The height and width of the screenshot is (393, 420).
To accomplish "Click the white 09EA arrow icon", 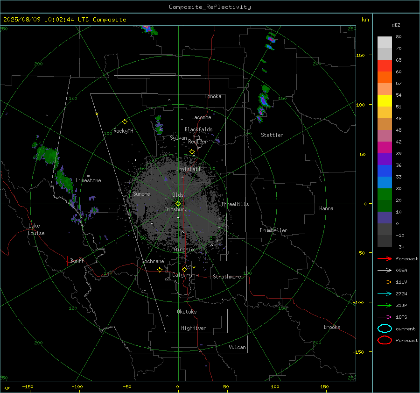I will click(x=385, y=270).
